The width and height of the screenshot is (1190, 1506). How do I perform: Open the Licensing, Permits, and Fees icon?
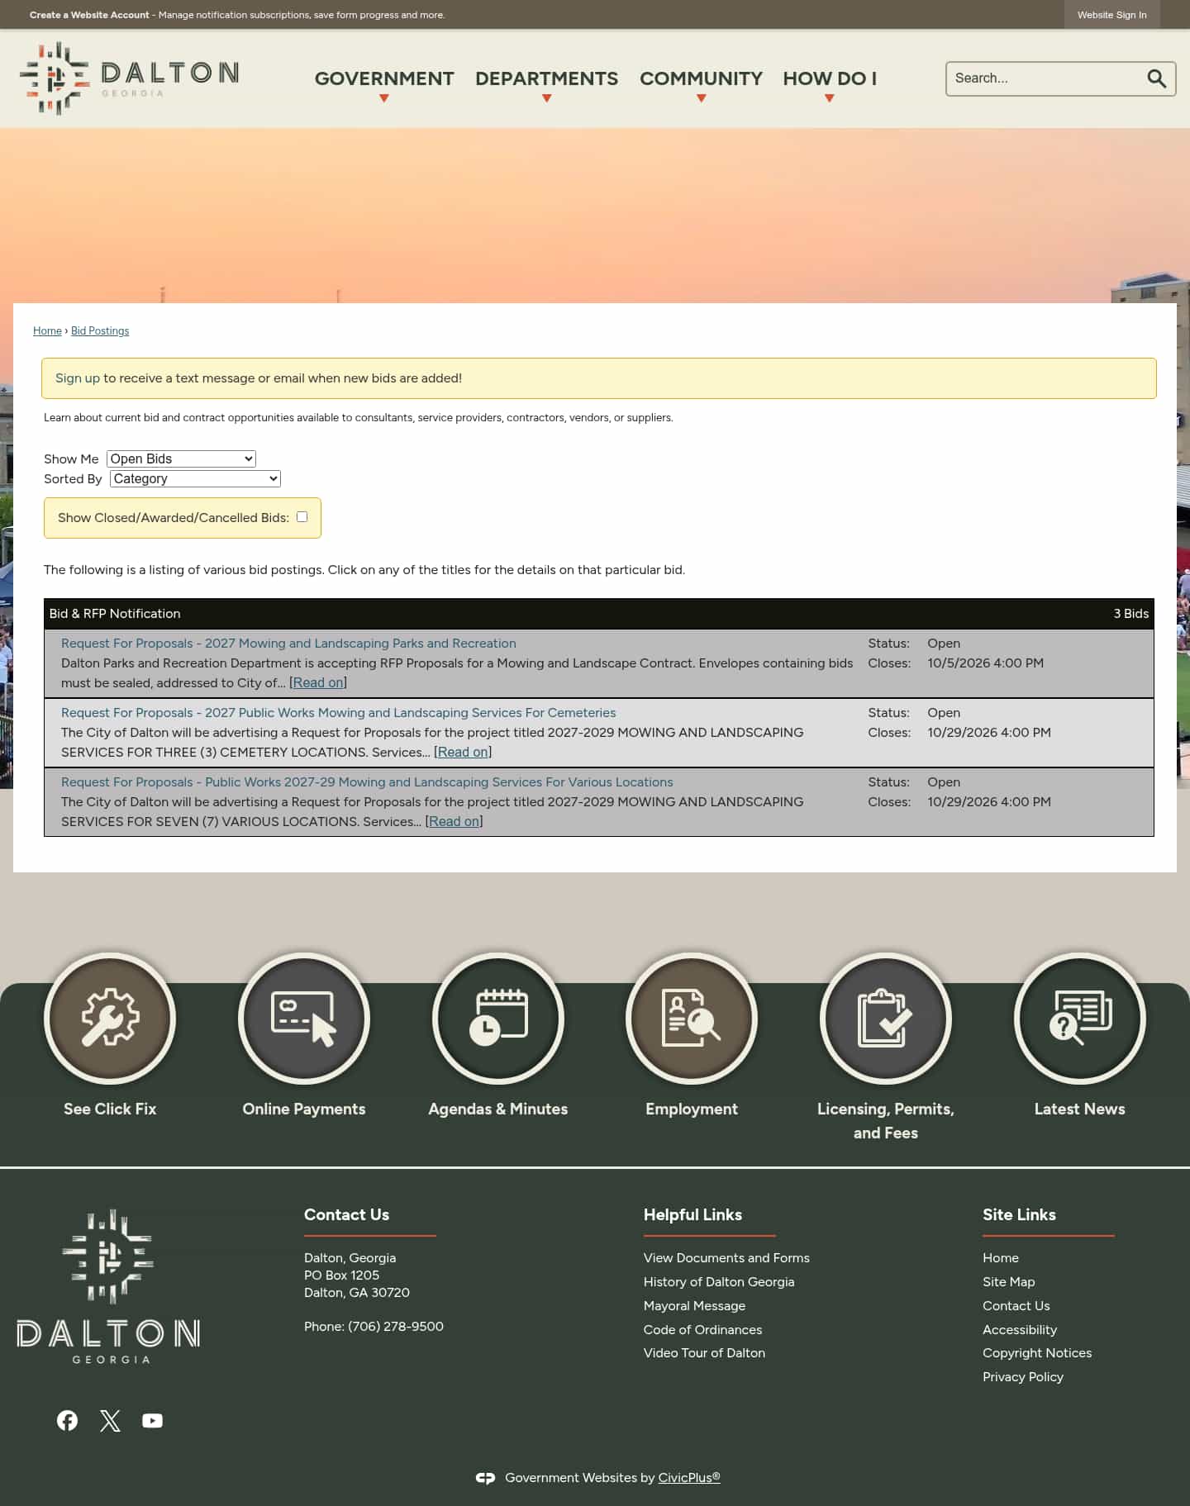click(886, 1018)
